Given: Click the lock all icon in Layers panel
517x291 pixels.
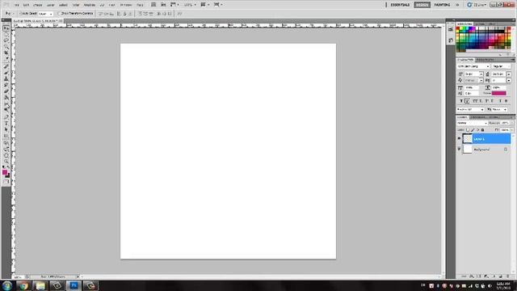Looking at the screenshot, I should (482, 129).
